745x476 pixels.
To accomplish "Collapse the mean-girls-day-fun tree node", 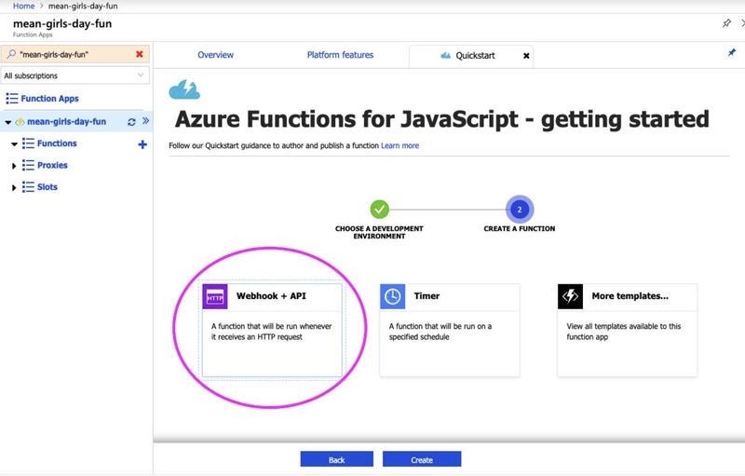I will coord(7,122).
